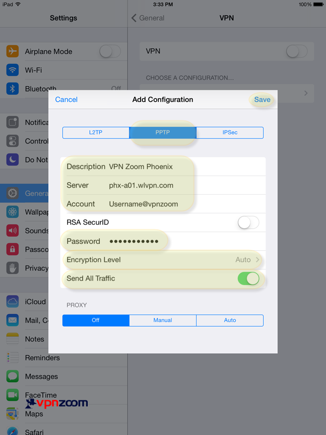
Task: Tap the FaceTime camera icon
Action: point(13,395)
